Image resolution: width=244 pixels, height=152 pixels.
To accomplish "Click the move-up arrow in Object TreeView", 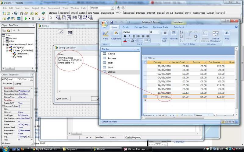I will coord(14,31).
